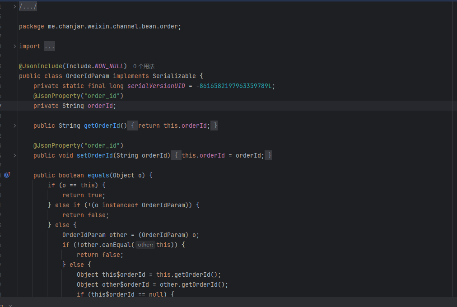
Task: Click the other$orderId variable declaration
Action: pos(126,284)
